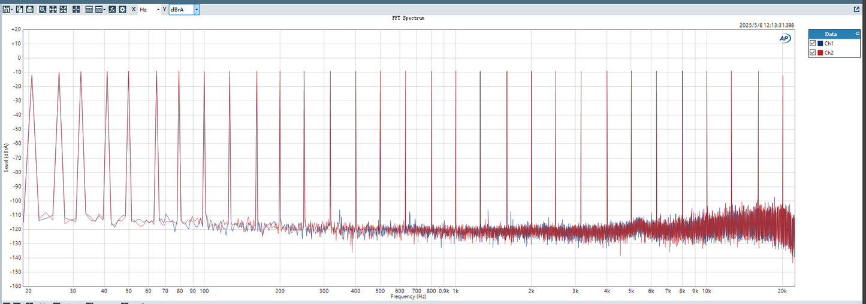The width and height of the screenshot is (866, 304).
Task: Click the Copy graph to clipboard icon
Action: point(20,10)
